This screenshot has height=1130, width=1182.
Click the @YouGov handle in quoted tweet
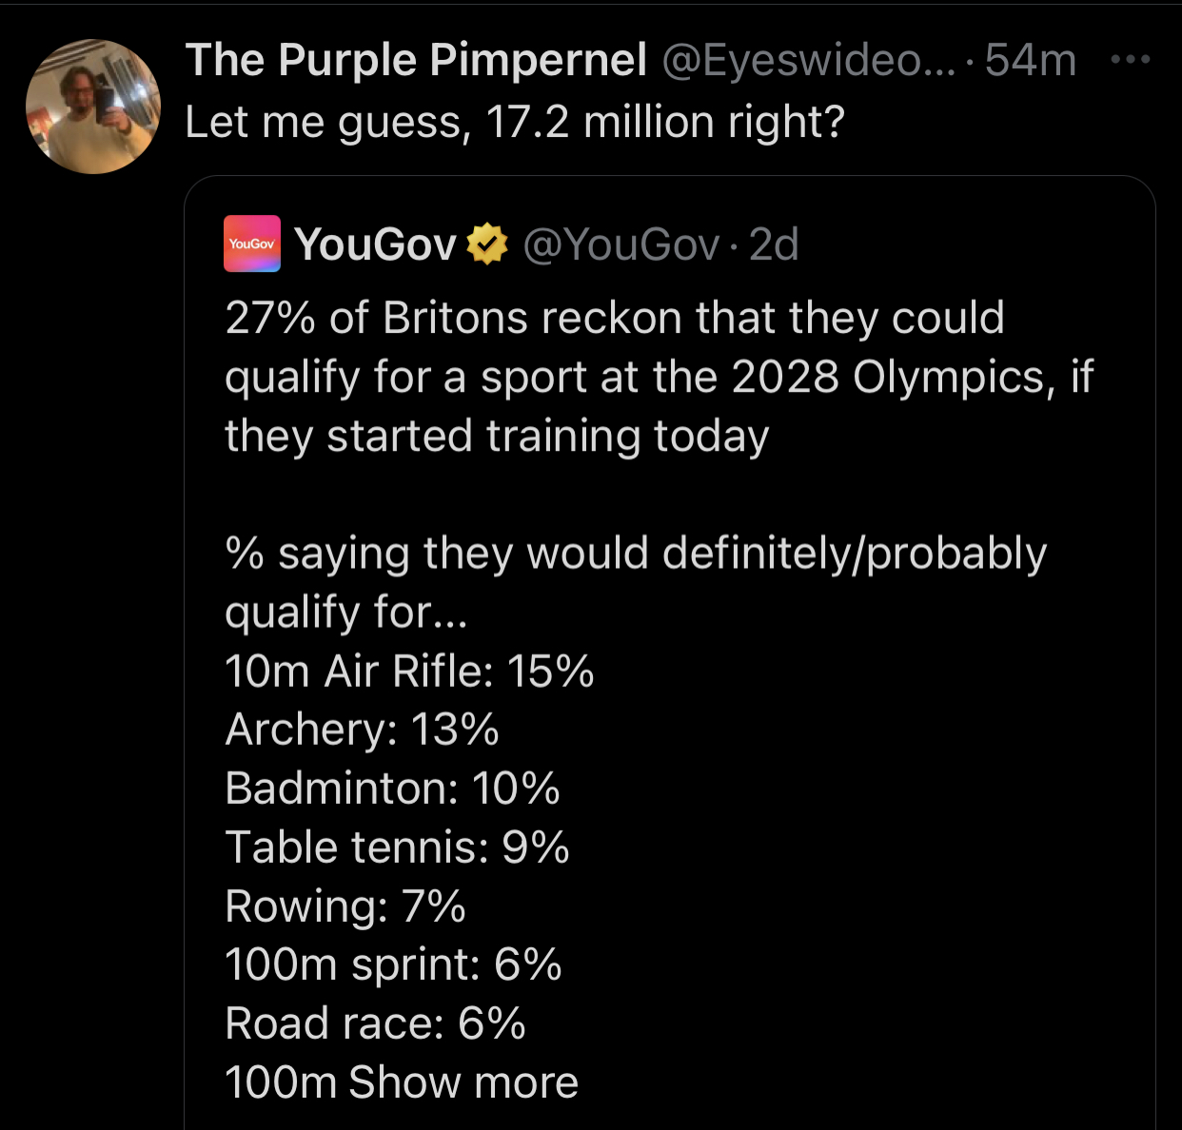[x=621, y=244]
